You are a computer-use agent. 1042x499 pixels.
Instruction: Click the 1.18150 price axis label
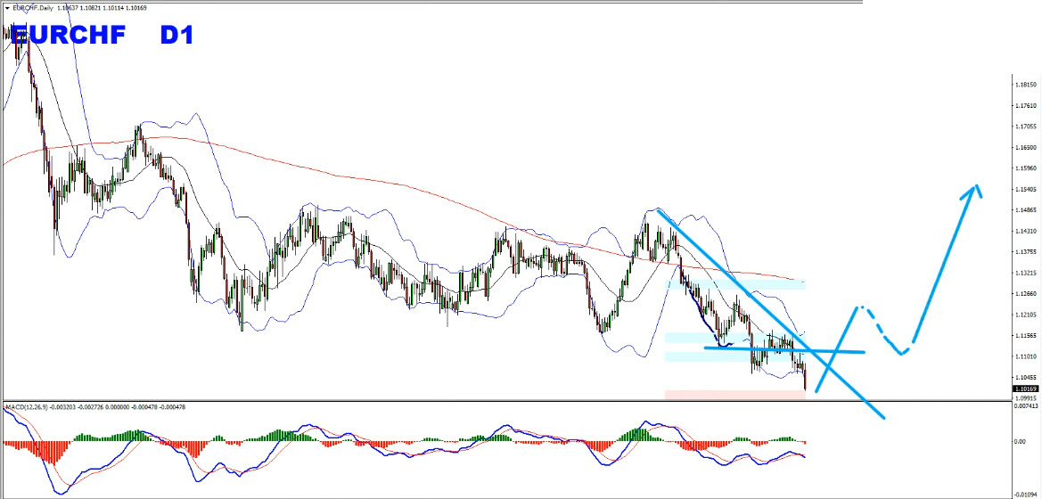click(1025, 85)
